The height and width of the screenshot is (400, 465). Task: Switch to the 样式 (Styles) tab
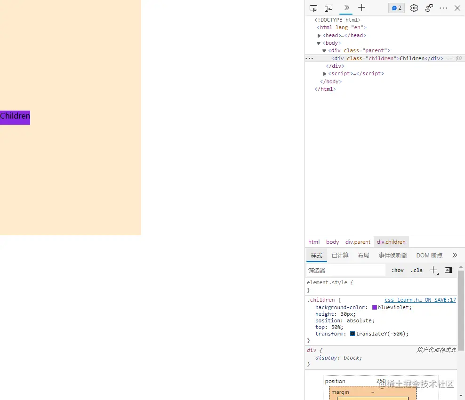coord(316,256)
